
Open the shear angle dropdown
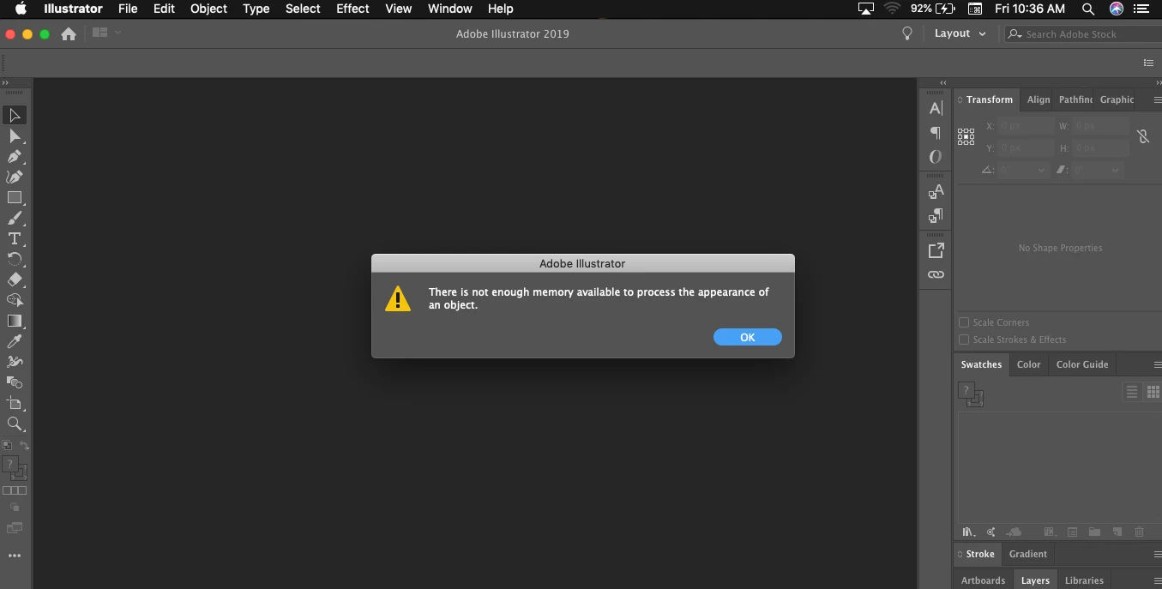pos(1116,170)
